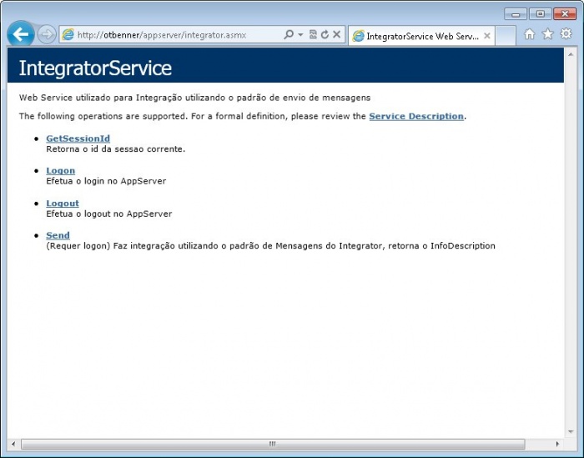Click the Compatibility View icon
The image size is (584, 458).
[x=313, y=35]
